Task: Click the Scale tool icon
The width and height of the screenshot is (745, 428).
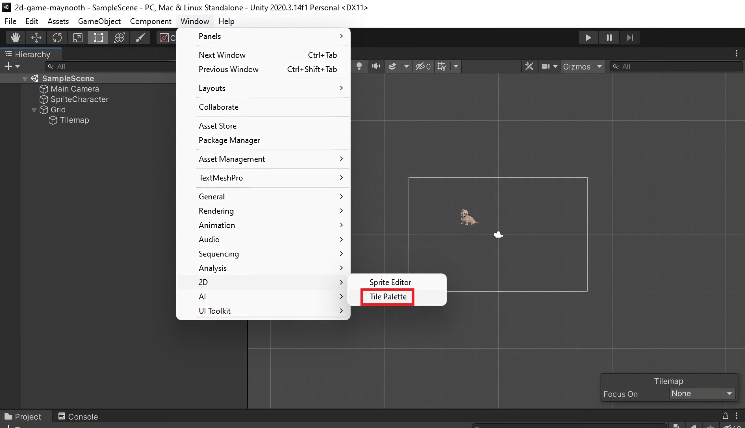Action: click(x=78, y=37)
